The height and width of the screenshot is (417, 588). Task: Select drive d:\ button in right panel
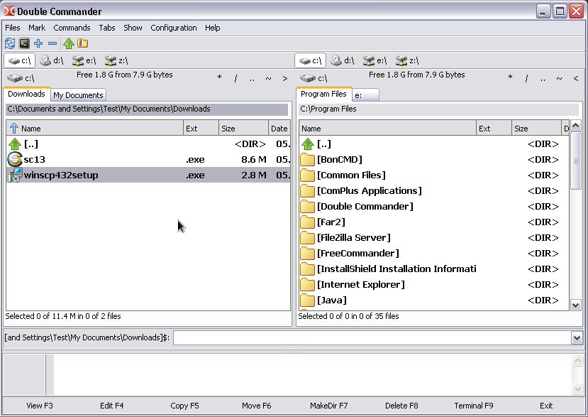pyautogui.click(x=343, y=60)
